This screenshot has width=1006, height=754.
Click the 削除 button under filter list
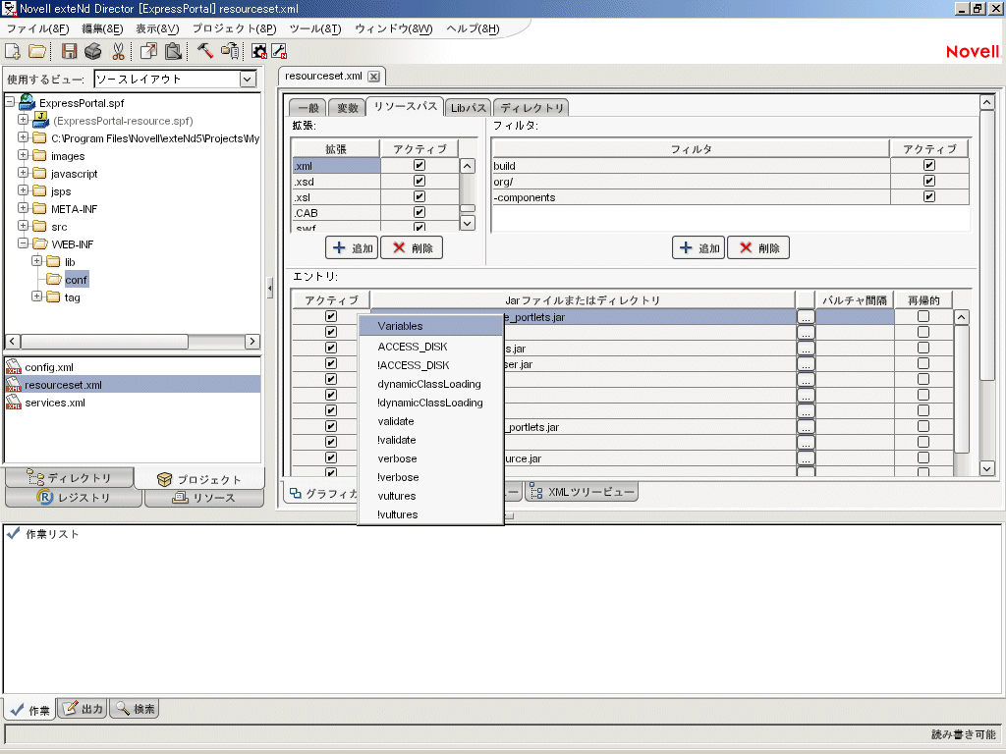point(757,248)
